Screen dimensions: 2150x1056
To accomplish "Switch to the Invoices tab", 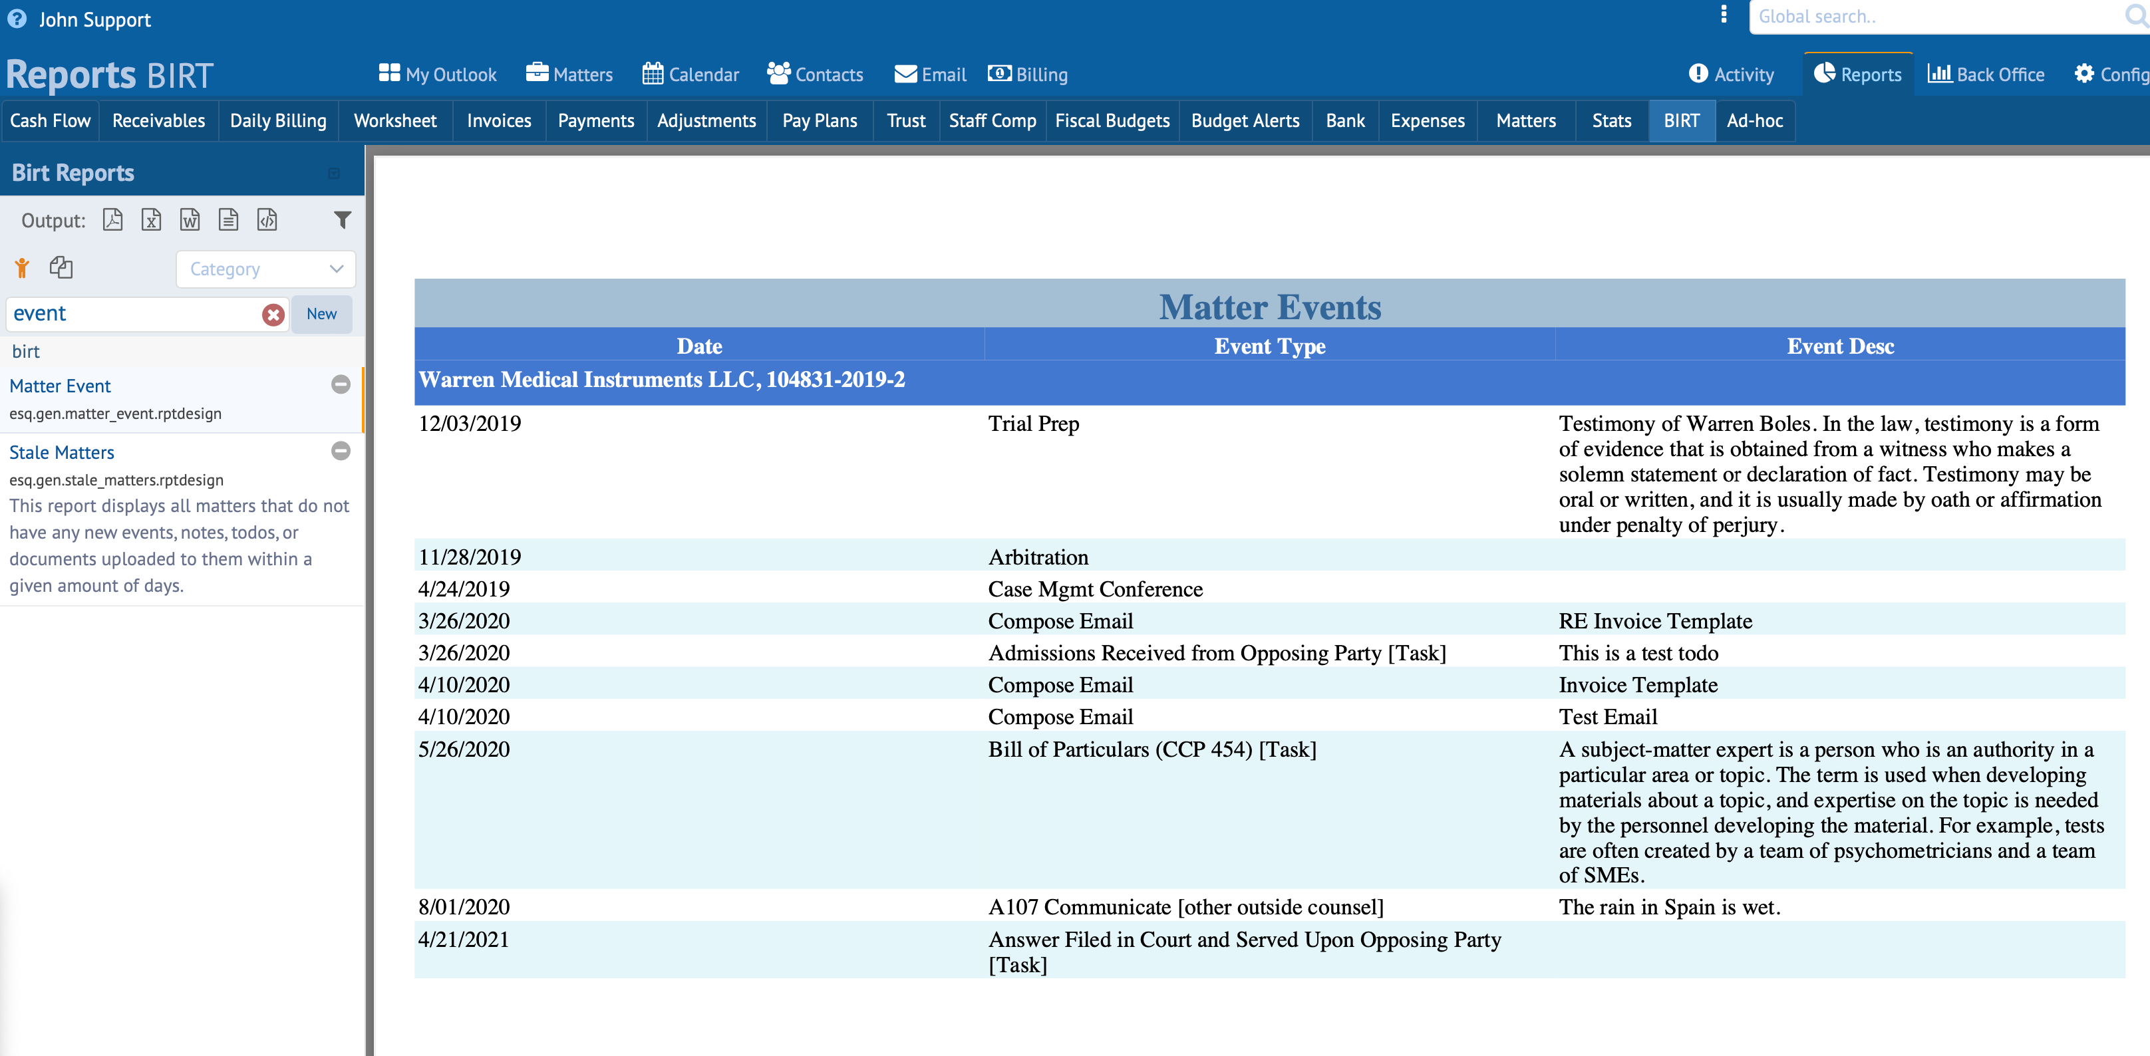I will (499, 121).
